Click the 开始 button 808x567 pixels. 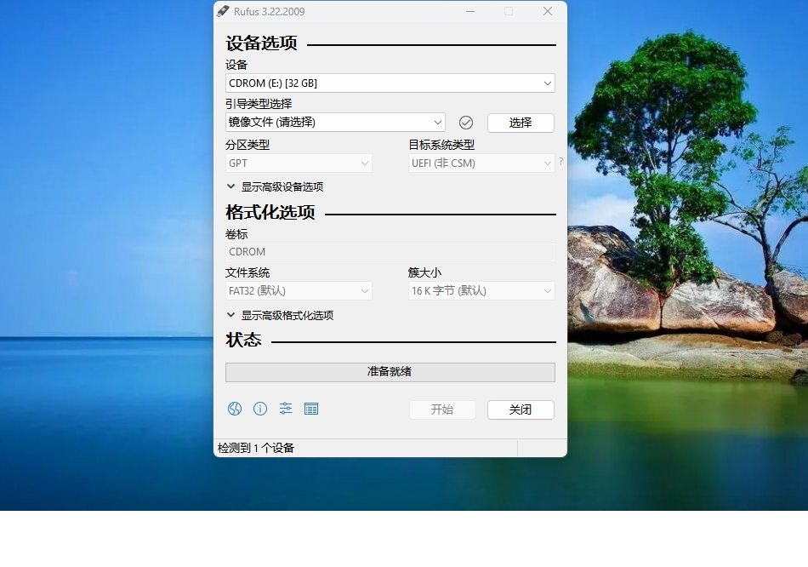(x=442, y=409)
